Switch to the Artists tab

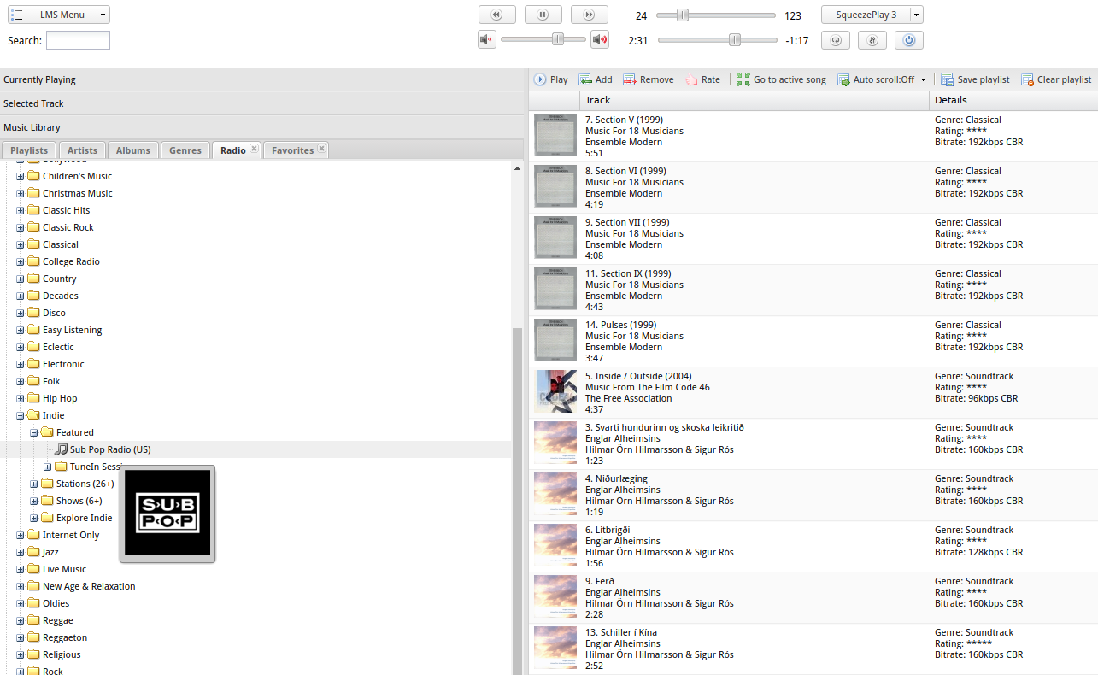pos(82,150)
